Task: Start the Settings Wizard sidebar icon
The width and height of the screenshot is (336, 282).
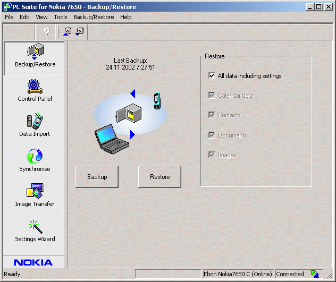Action: tap(35, 230)
